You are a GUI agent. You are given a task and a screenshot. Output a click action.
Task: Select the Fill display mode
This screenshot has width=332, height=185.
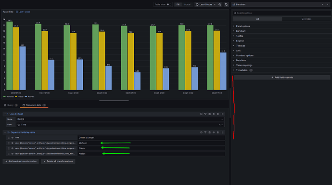click(178, 4)
